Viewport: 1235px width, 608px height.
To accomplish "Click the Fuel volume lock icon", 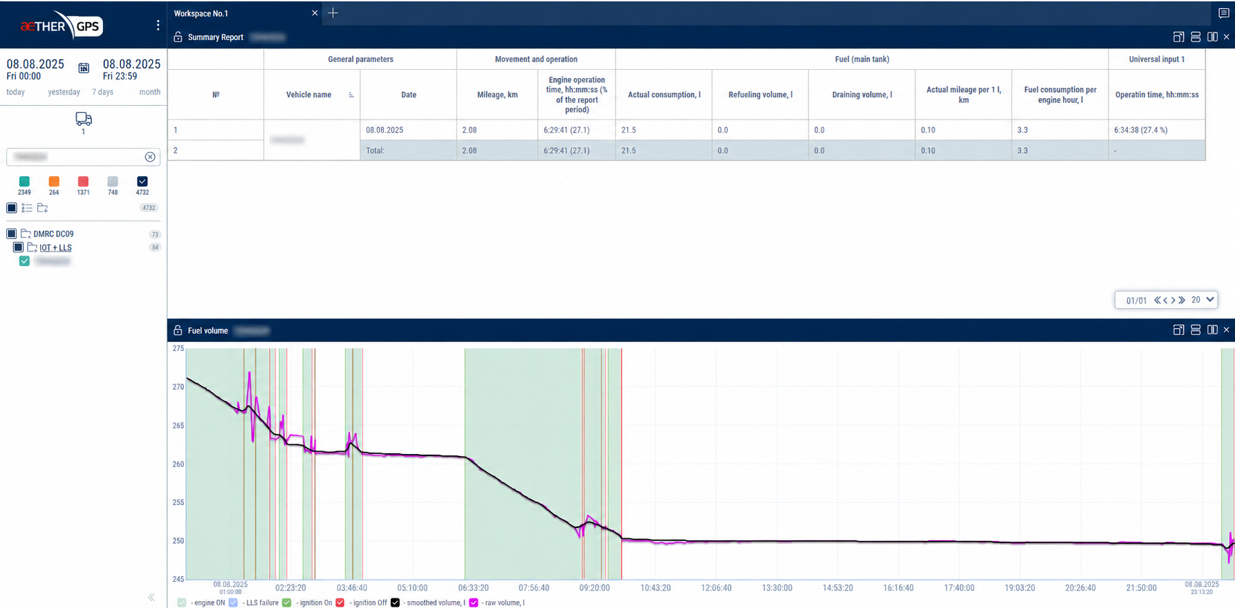I will click(178, 330).
